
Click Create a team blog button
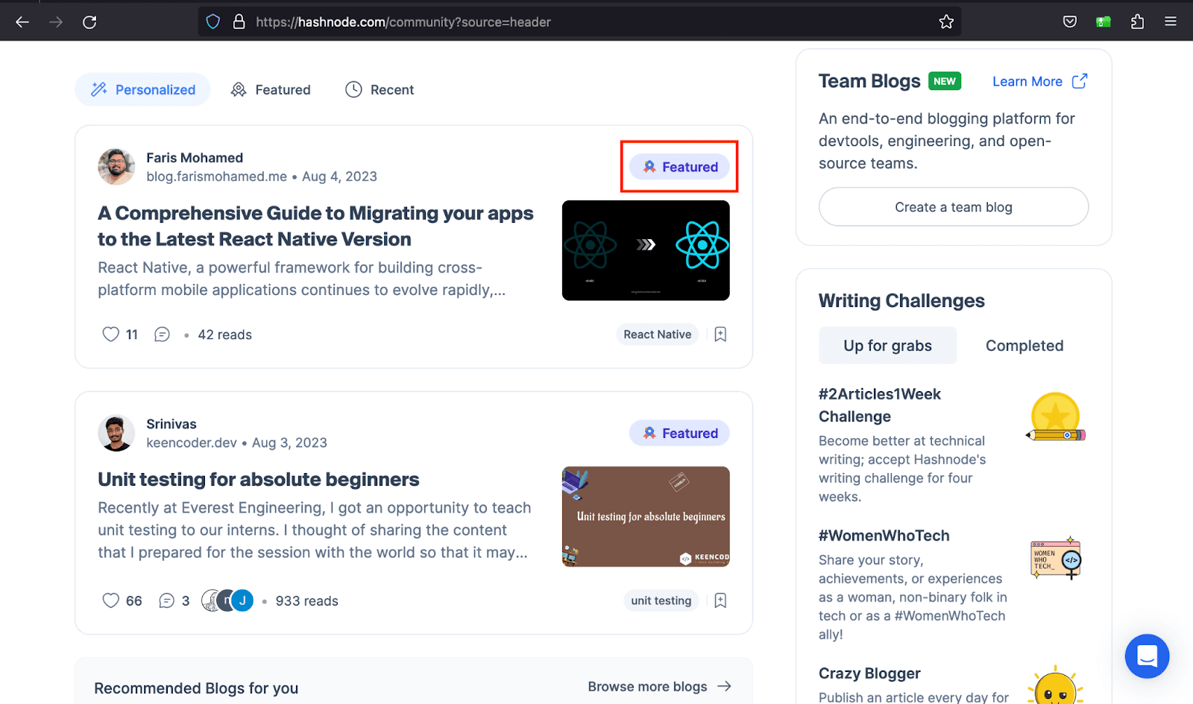[953, 207]
